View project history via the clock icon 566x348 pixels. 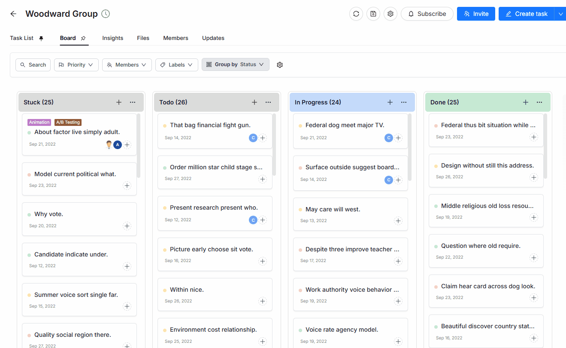(x=105, y=14)
